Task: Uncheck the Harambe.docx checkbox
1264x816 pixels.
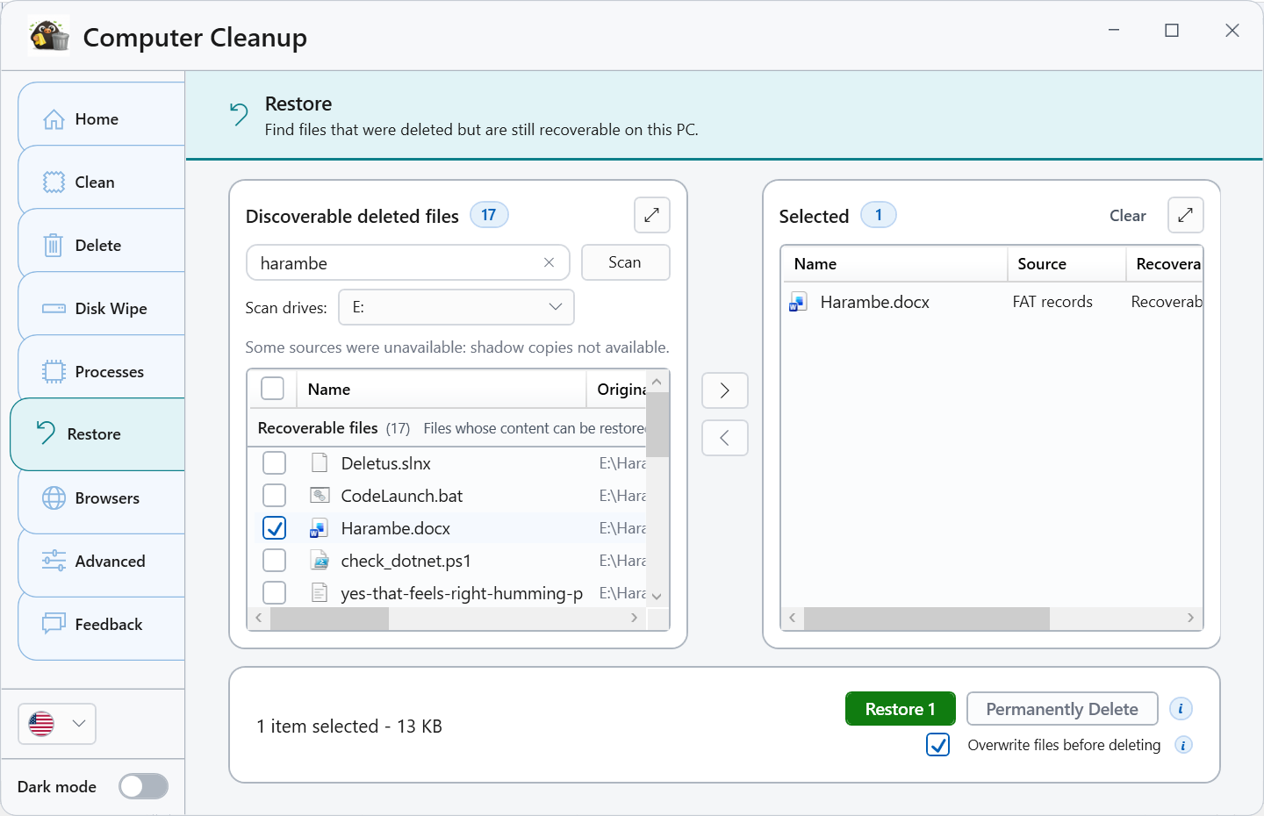Action: pos(275,528)
